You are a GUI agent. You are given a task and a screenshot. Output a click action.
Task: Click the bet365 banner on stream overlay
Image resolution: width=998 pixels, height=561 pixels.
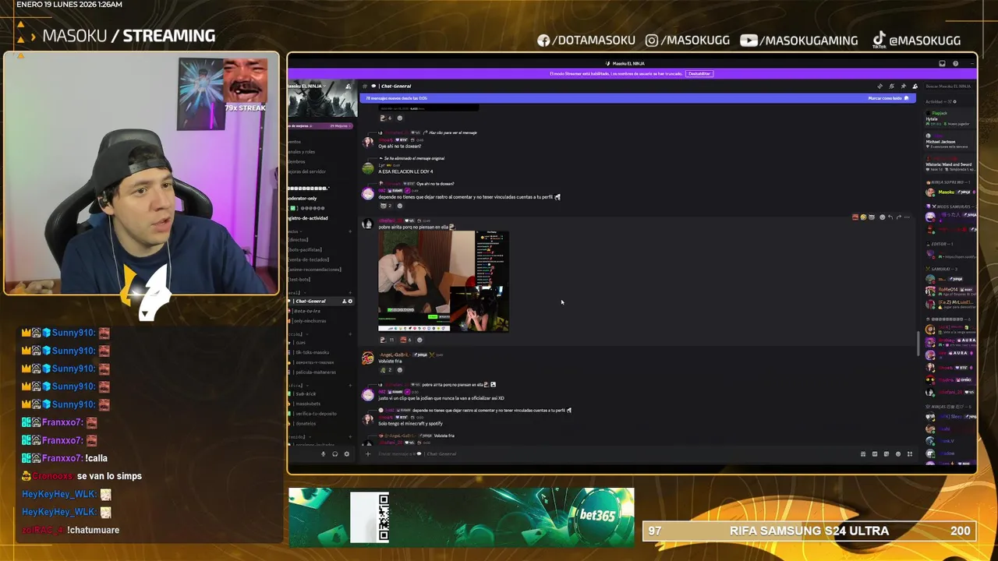pos(461,516)
